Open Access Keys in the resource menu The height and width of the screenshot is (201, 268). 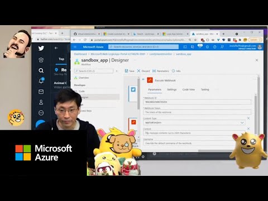click(85, 111)
